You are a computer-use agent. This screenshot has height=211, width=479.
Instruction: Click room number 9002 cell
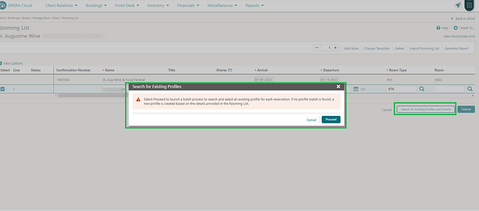click(438, 80)
